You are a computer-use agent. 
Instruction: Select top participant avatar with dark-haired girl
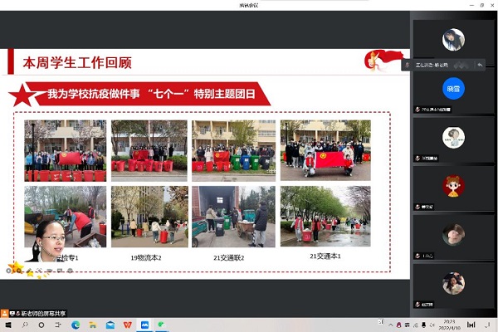coord(453,40)
